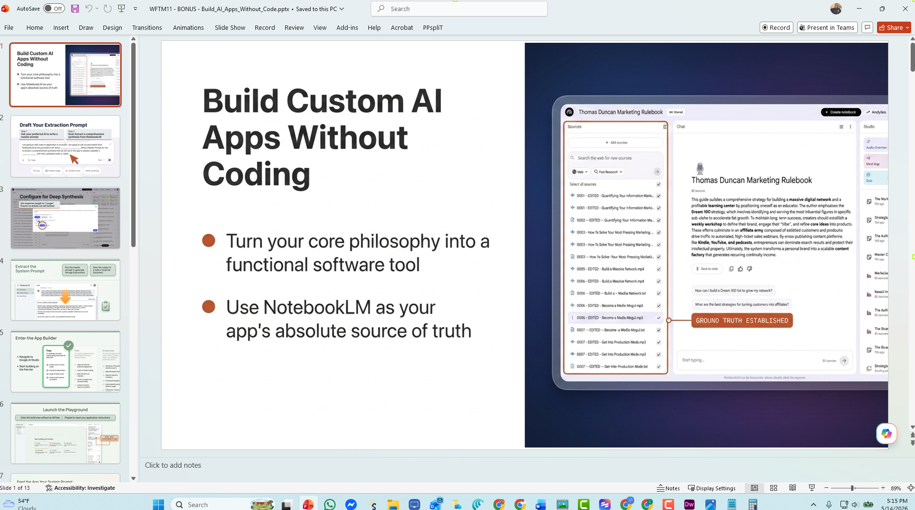Open File Explorer from the taskbar
This screenshot has width=915, height=510.
pos(393,504)
